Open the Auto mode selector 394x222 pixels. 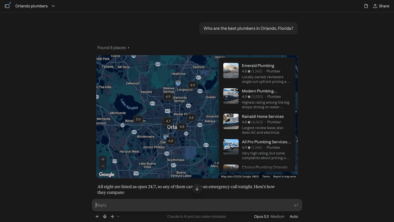click(294, 217)
